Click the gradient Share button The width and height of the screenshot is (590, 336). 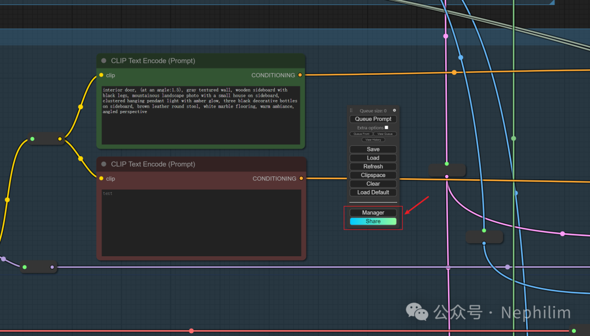click(x=373, y=221)
